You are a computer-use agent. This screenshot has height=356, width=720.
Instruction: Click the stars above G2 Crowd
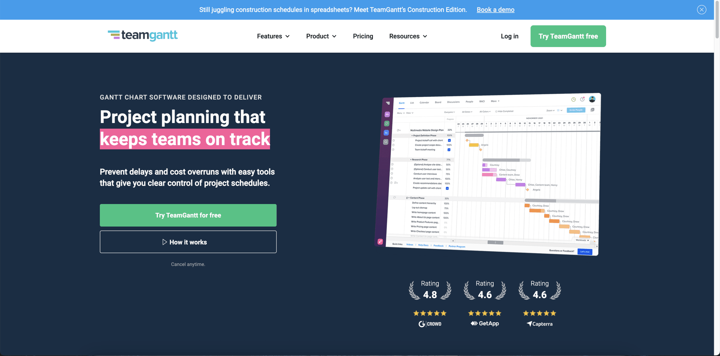[x=430, y=313]
